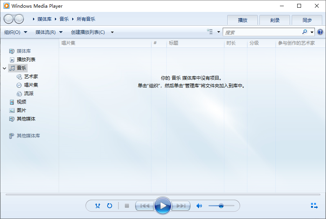This screenshot has width=326, height=219.
Task: Open the 组织(O) dropdown menu
Action: 16,32
